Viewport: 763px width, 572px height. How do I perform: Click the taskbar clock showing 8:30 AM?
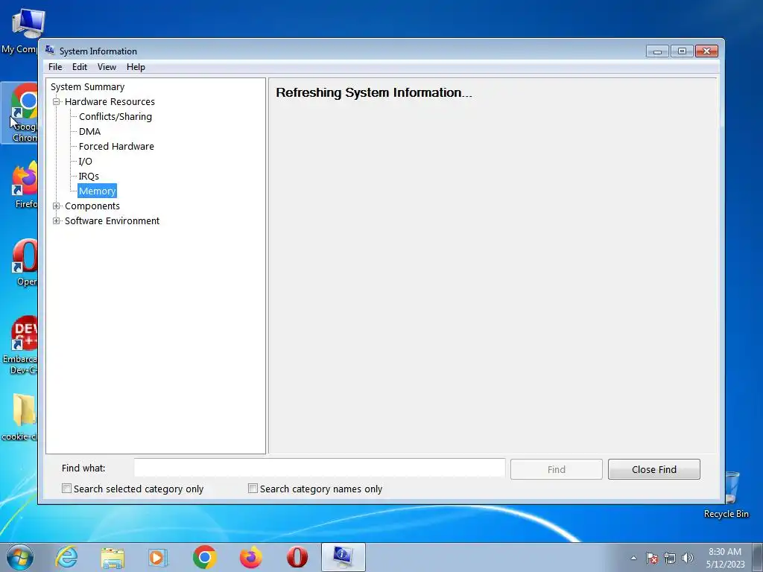[x=725, y=558]
